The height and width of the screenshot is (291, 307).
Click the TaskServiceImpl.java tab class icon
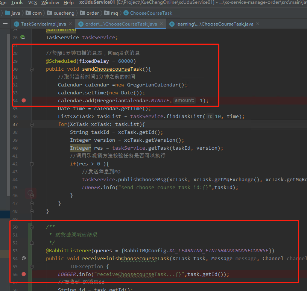click(17, 24)
